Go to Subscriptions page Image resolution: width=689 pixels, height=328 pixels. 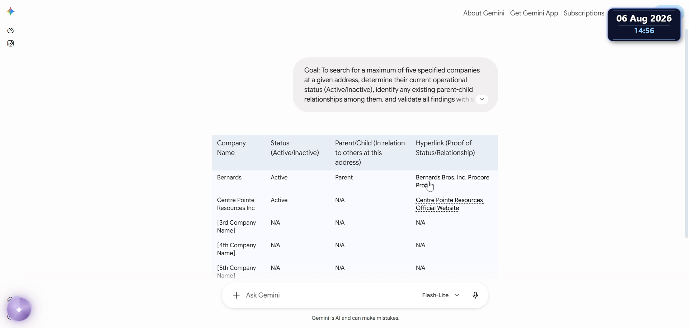(x=584, y=13)
